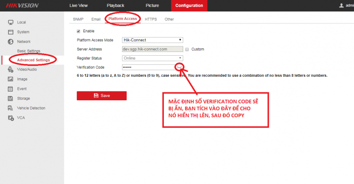Expand the Network menu label
The image size is (354, 184).
click(24, 42)
